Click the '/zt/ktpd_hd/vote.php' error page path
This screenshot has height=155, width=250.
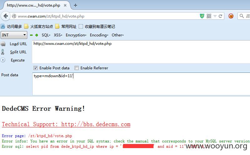50,136
